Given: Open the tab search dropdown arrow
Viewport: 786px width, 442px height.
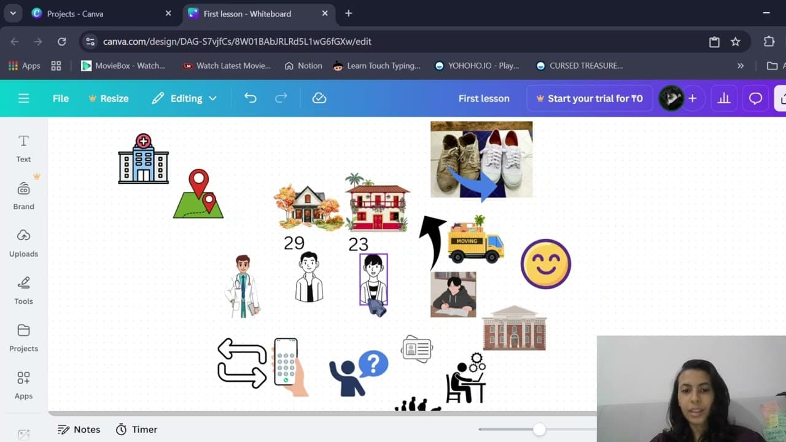Looking at the screenshot, I should (x=12, y=13).
